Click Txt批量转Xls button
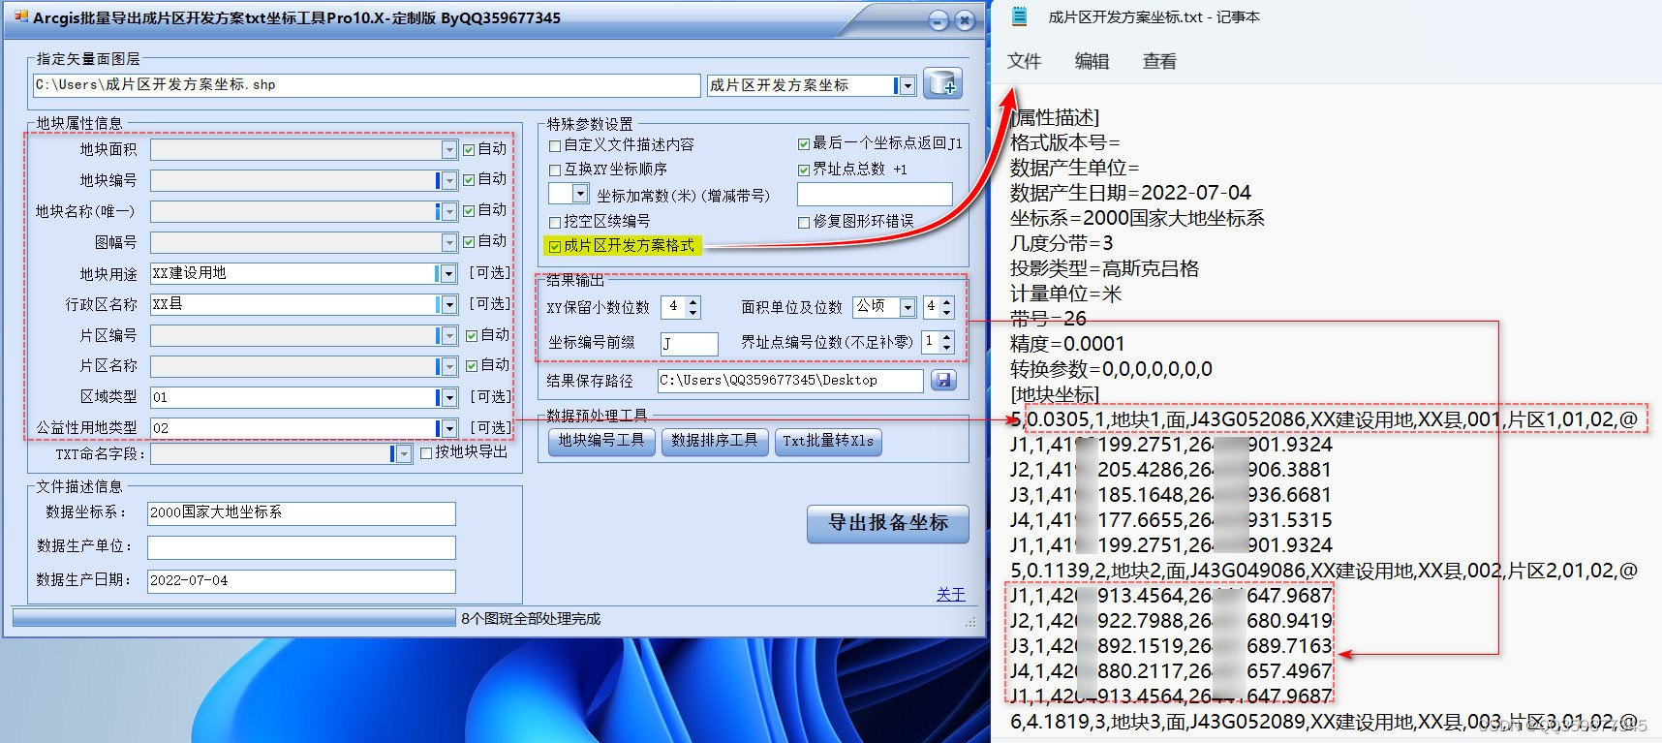 click(x=828, y=441)
